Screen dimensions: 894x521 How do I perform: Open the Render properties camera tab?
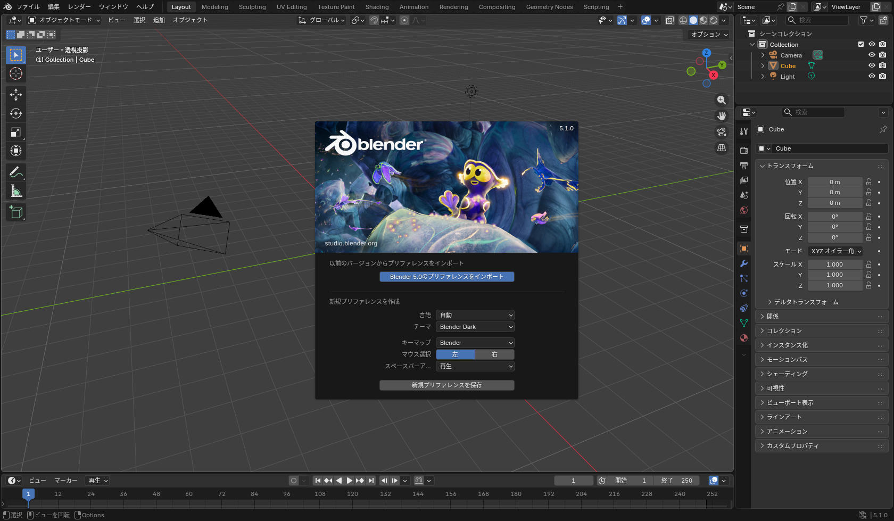click(743, 150)
